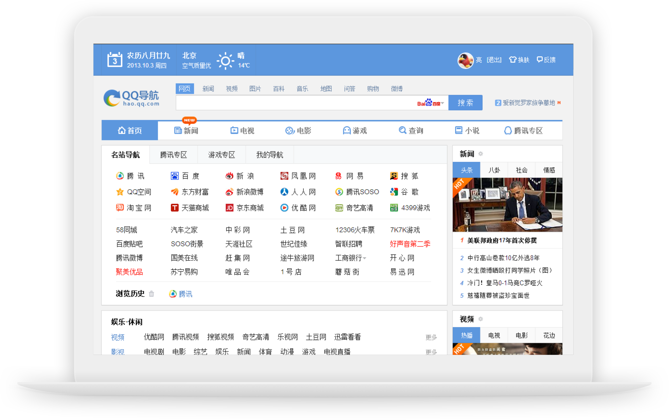
Task: Open 人人网 site icon
Action: pyautogui.click(x=284, y=192)
